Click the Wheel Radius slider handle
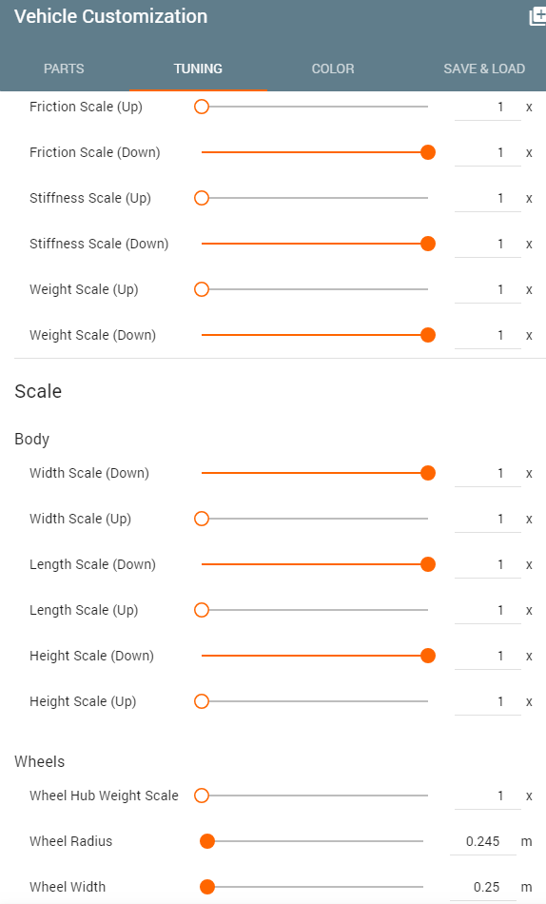The height and width of the screenshot is (904, 546). click(x=207, y=841)
